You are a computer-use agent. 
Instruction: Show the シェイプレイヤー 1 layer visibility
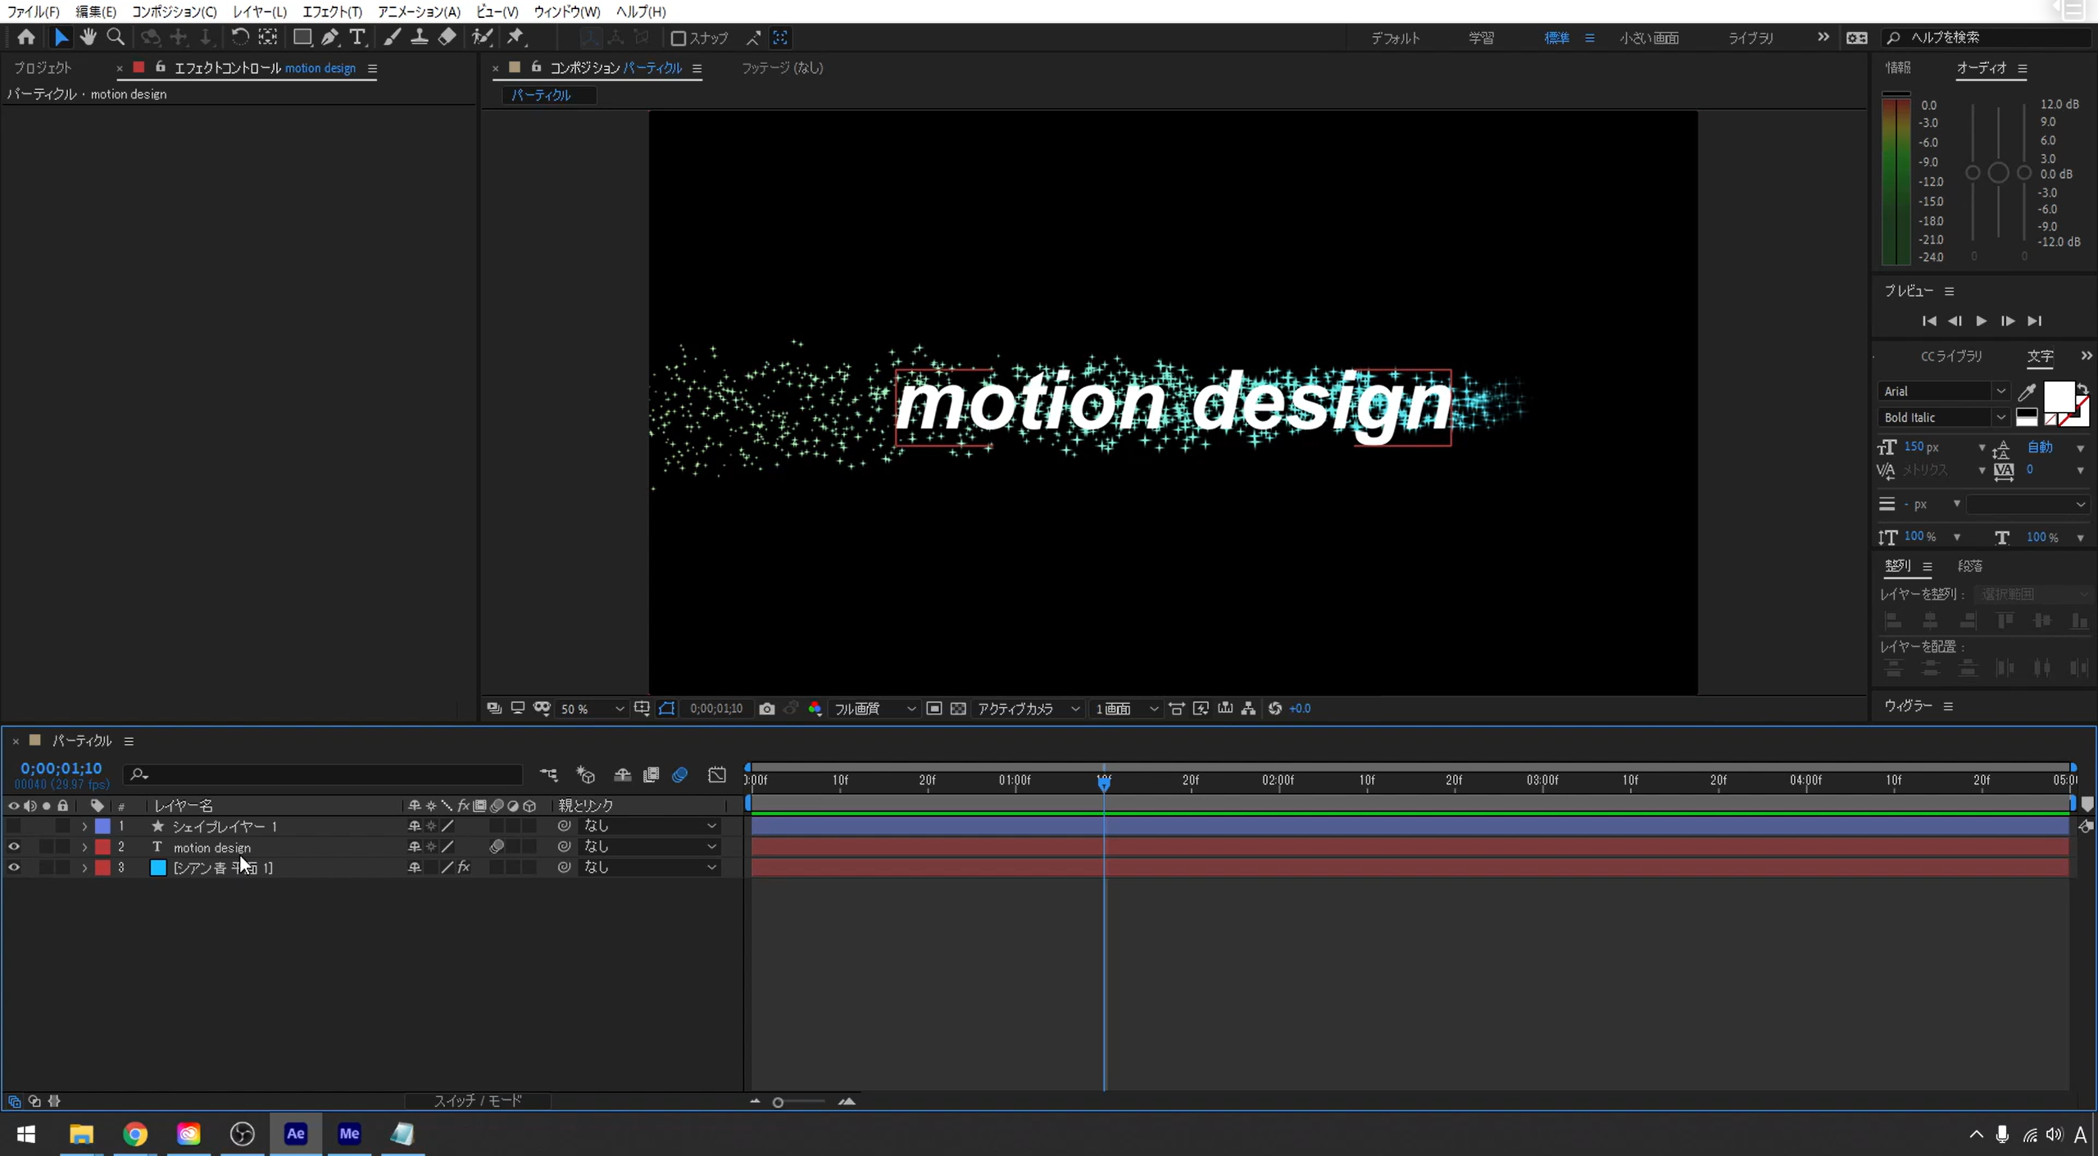pyautogui.click(x=14, y=827)
